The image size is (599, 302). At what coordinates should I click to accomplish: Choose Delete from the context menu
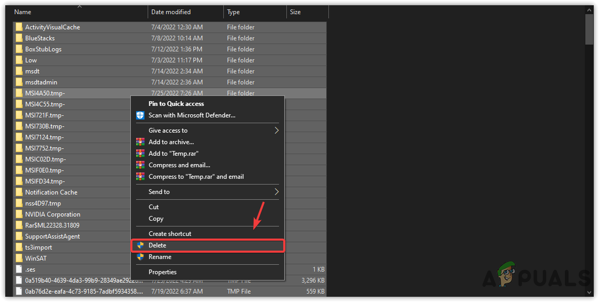(x=158, y=245)
